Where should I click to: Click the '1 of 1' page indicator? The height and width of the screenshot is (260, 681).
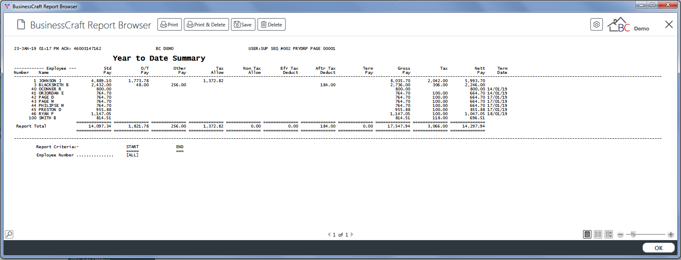[340, 235]
